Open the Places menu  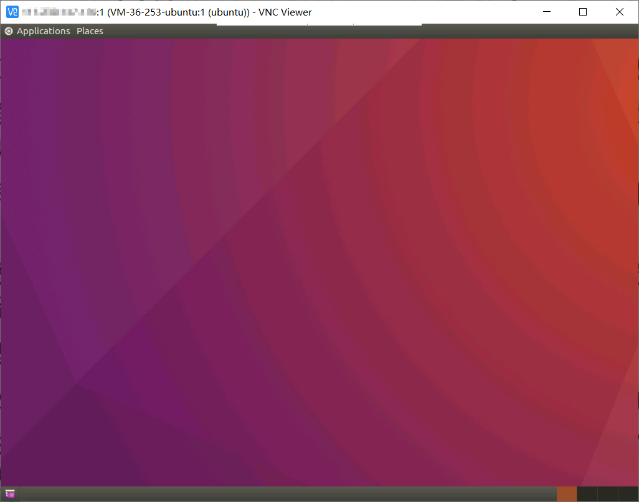coord(90,31)
